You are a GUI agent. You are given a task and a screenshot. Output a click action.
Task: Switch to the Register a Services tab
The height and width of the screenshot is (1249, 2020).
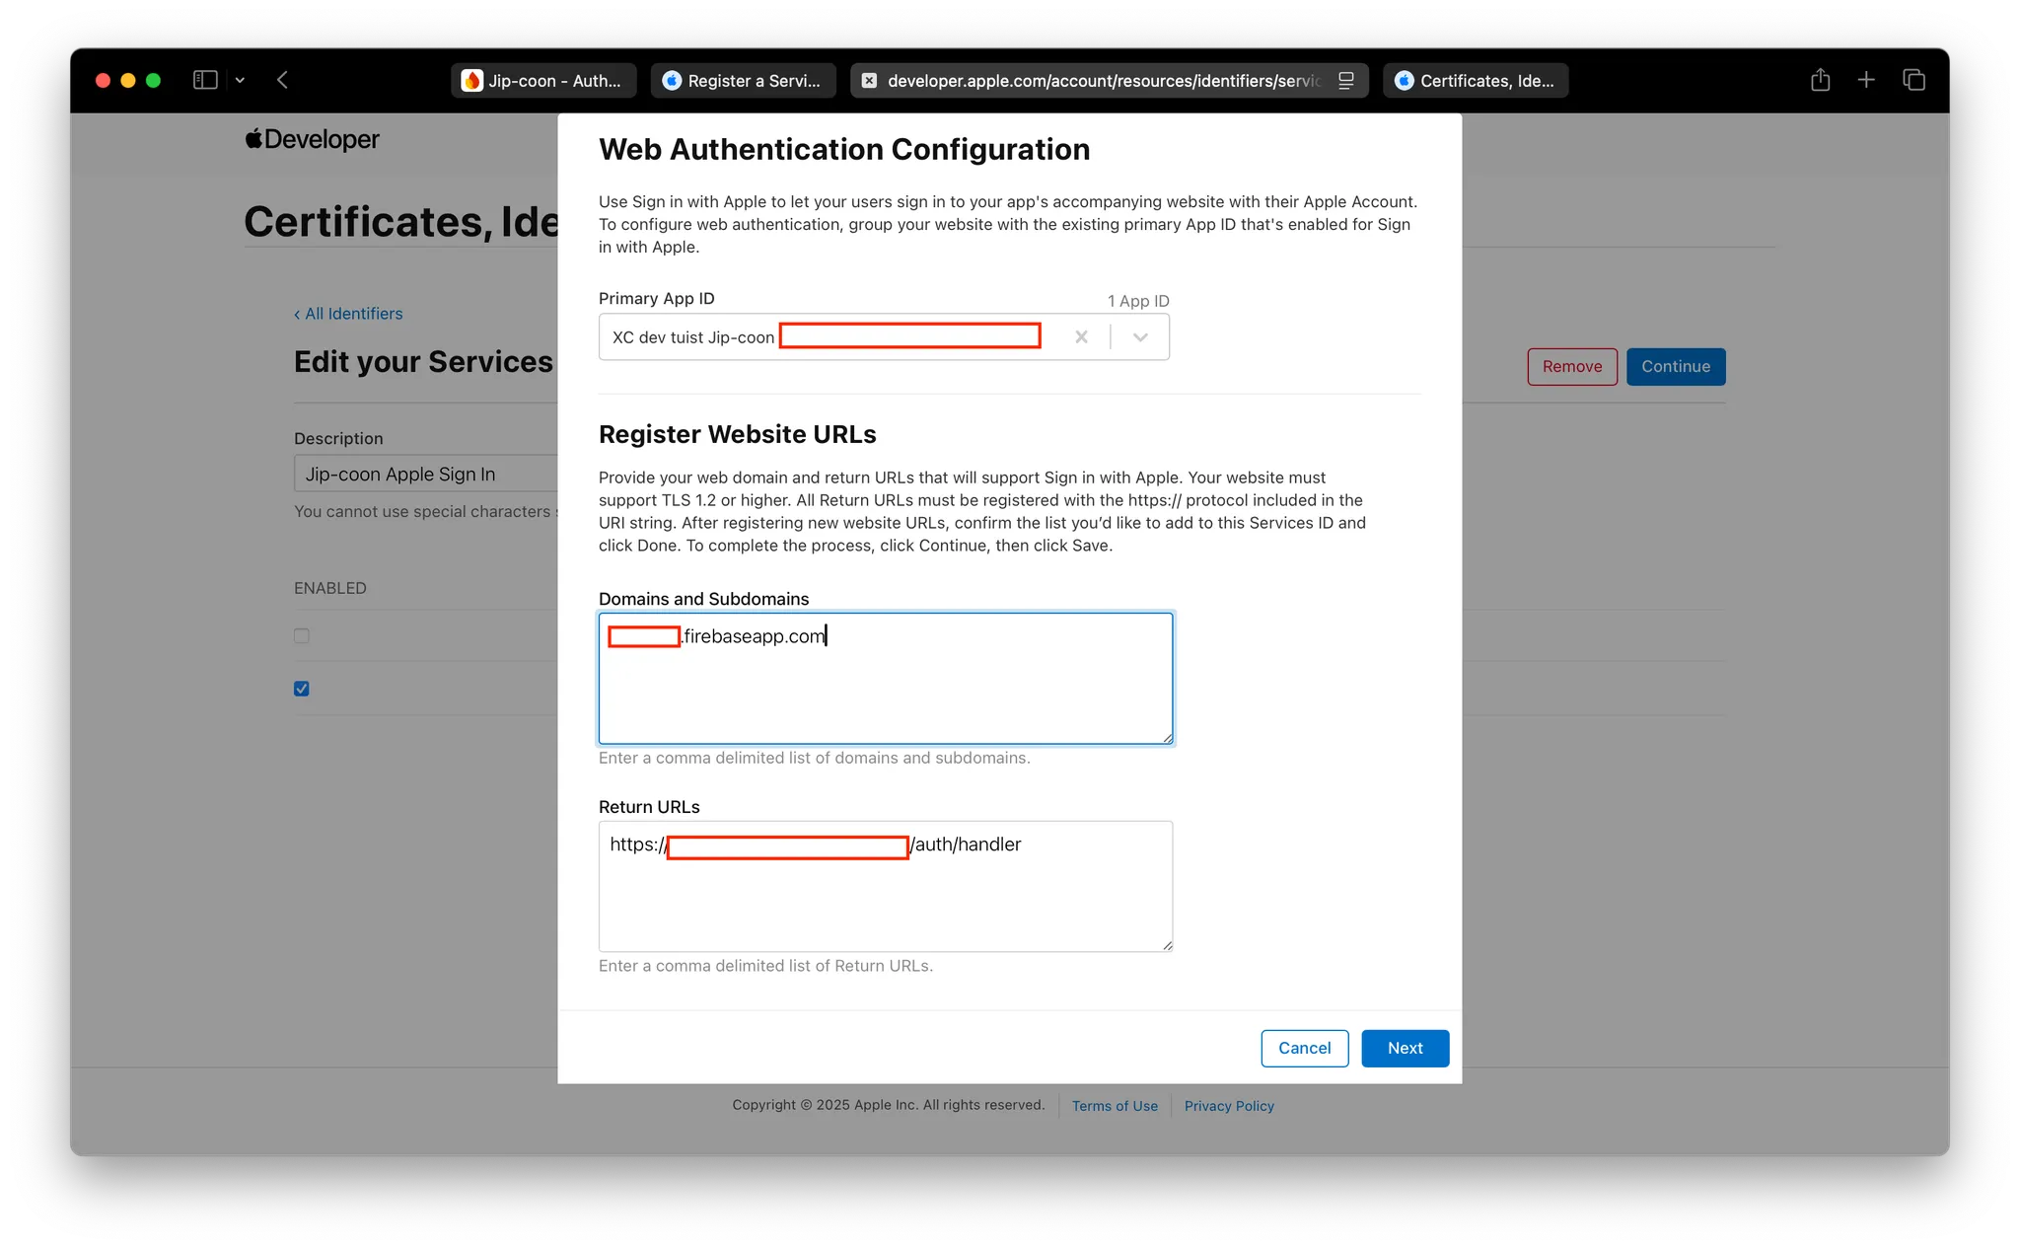(x=743, y=81)
